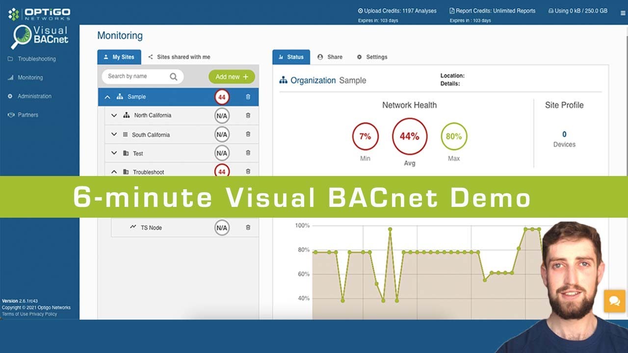Click the Monitoring page heading
Image resolution: width=628 pixels, height=353 pixels.
120,36
